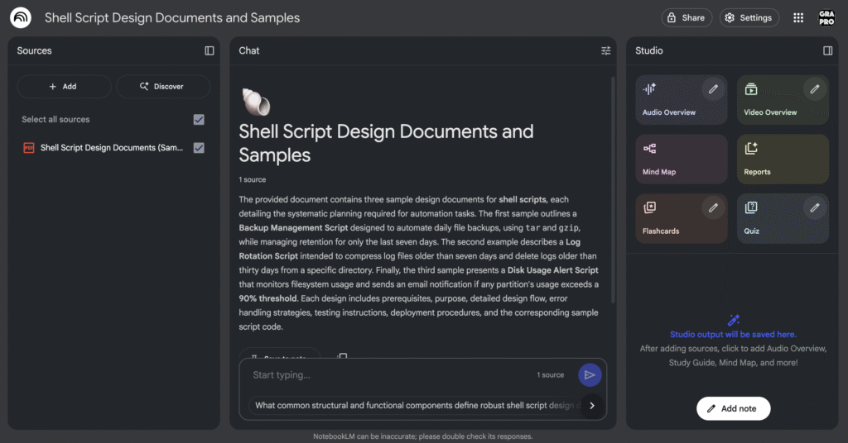The image size is (848, 443).
Task: Collapse the Studio panel
Action: coord(827,50)
